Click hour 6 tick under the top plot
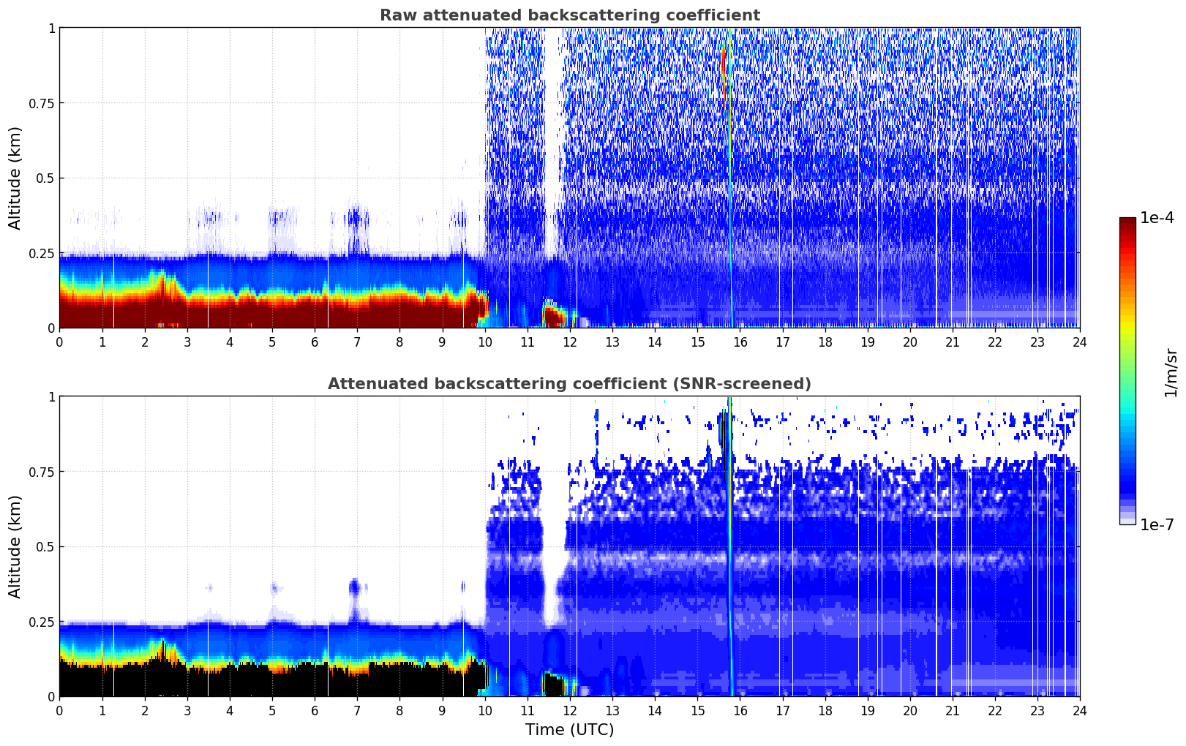1186x746 pixels. click(315, 342)
